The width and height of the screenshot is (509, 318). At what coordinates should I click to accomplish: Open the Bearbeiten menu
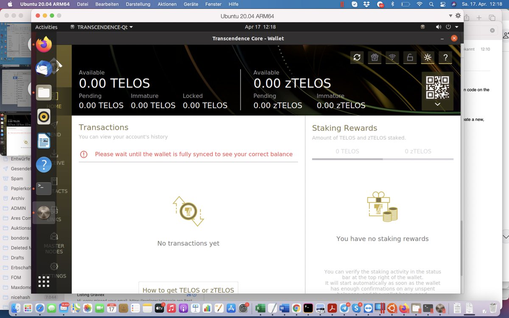tap(108, 4)
